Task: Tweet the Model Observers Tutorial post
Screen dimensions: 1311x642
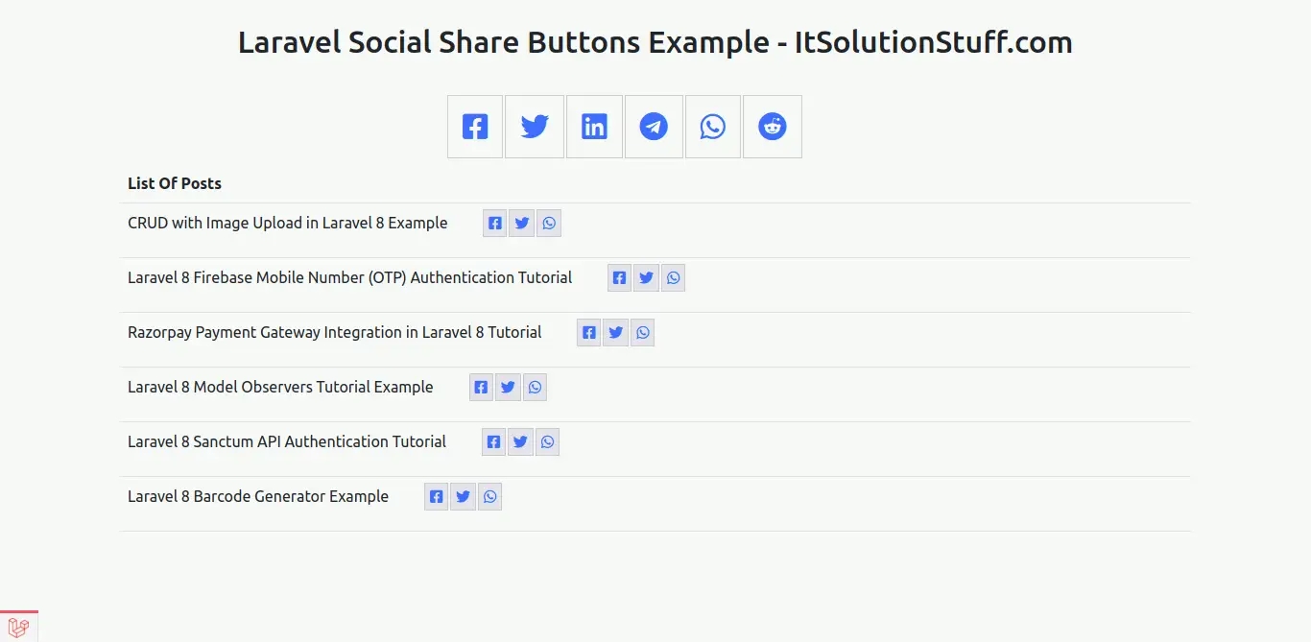Action: [x=509, y=388]
